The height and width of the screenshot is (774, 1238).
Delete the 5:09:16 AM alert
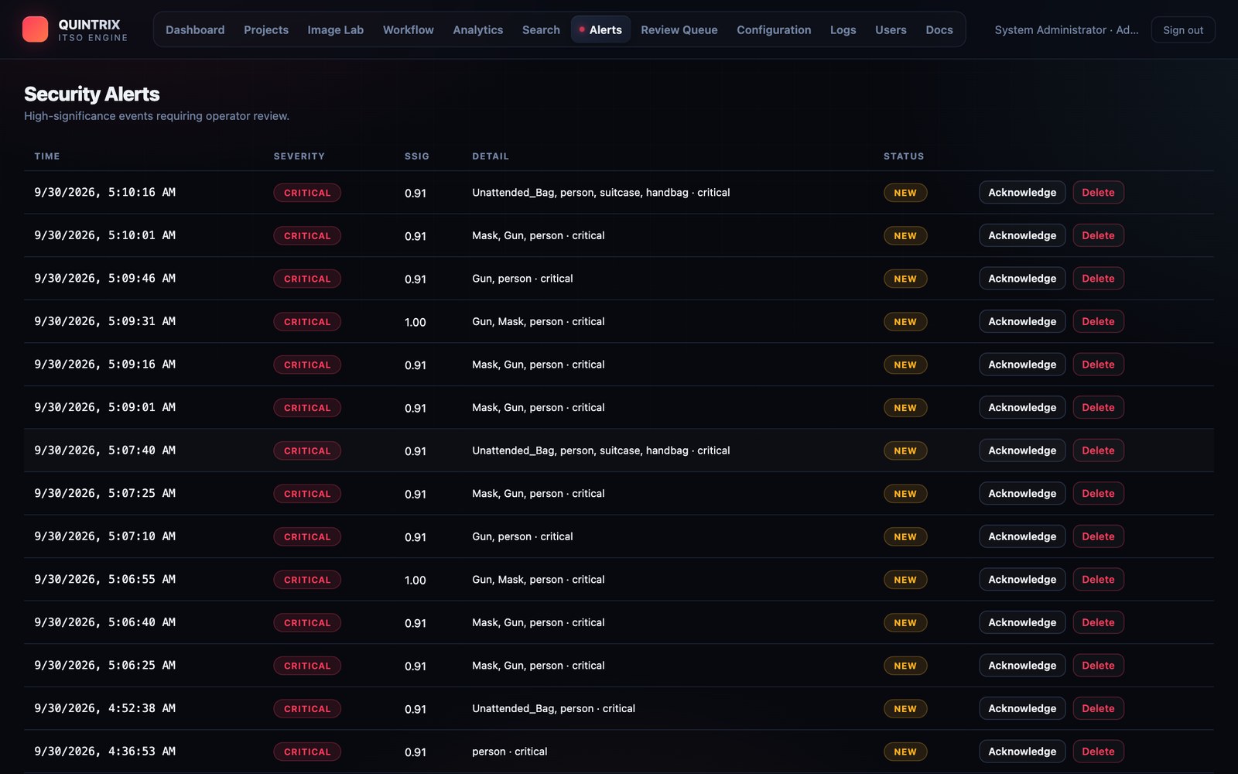pyautogui.click(x=1098, y=365)
